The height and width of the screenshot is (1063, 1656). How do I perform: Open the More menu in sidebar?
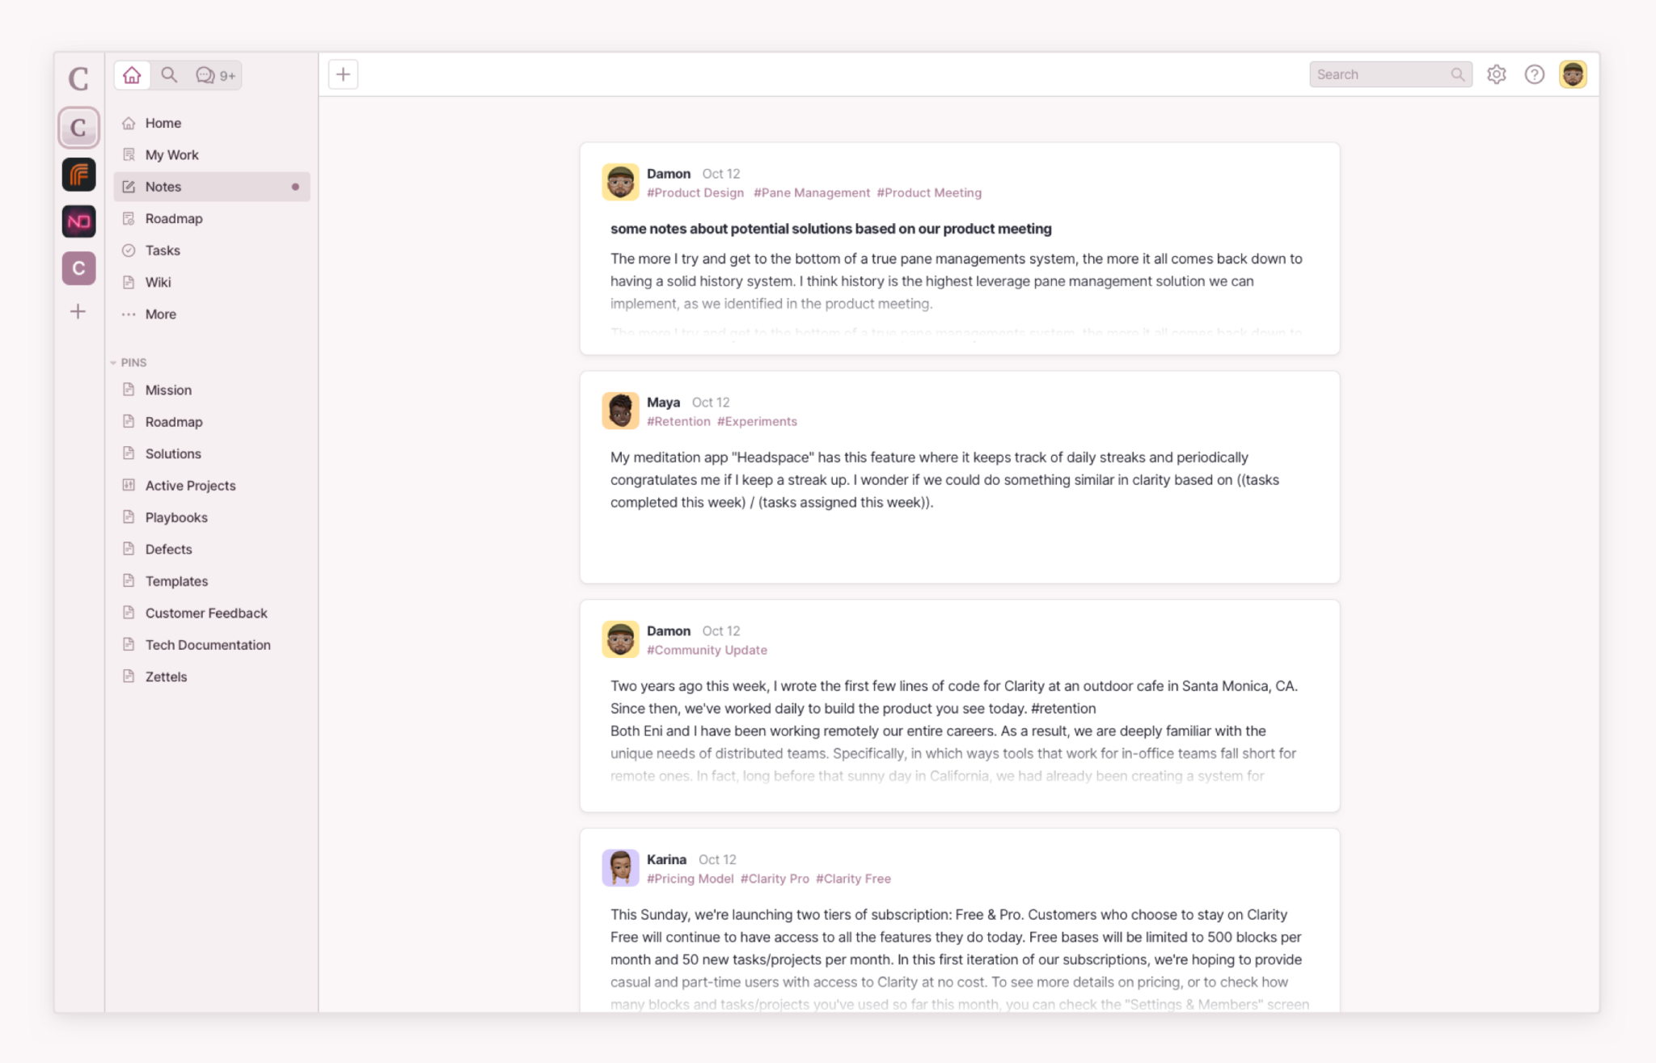point(161,314)
